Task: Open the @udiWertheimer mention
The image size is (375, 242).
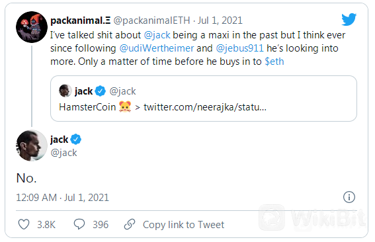Action: click(156, 48)
